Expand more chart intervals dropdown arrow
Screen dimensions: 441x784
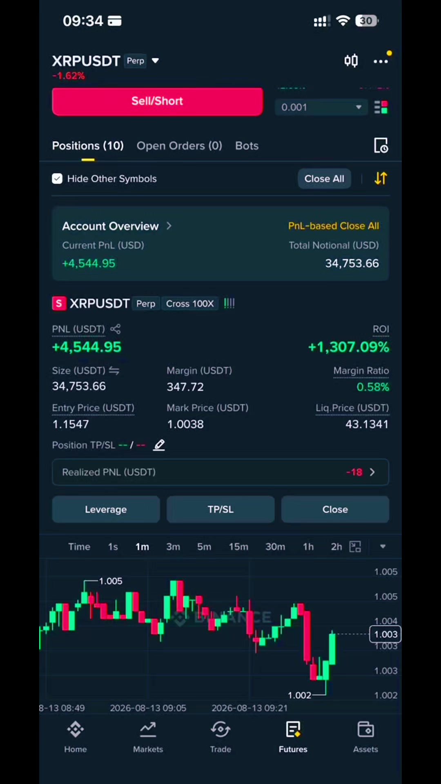383,547
